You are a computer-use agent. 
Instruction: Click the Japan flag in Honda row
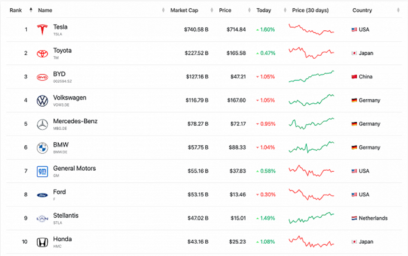coord(354,242)
